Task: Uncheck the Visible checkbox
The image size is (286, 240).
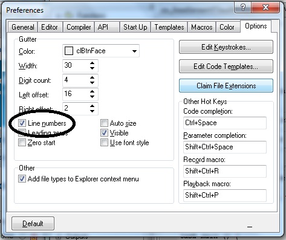Action: click(104, 132)
